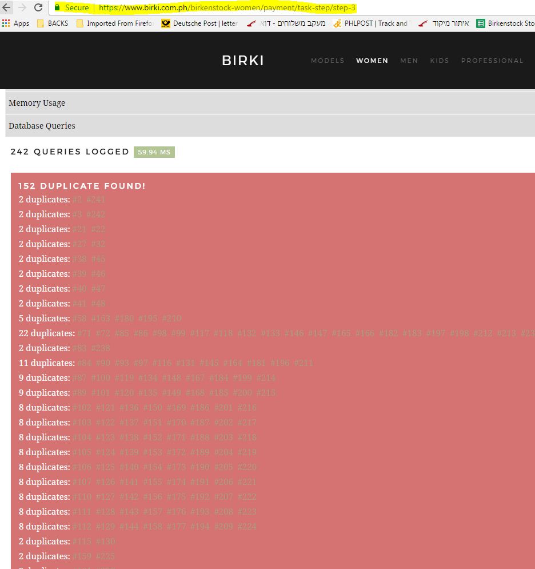Jump to query #38

pyautogui.click(x=79, y=259)
